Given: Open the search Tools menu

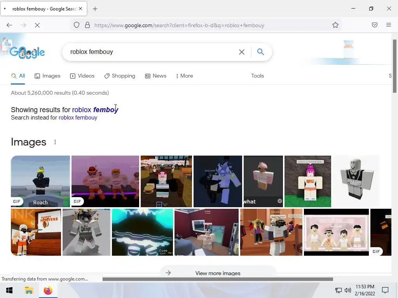Looking at the screenshot, I should (257, 76).
